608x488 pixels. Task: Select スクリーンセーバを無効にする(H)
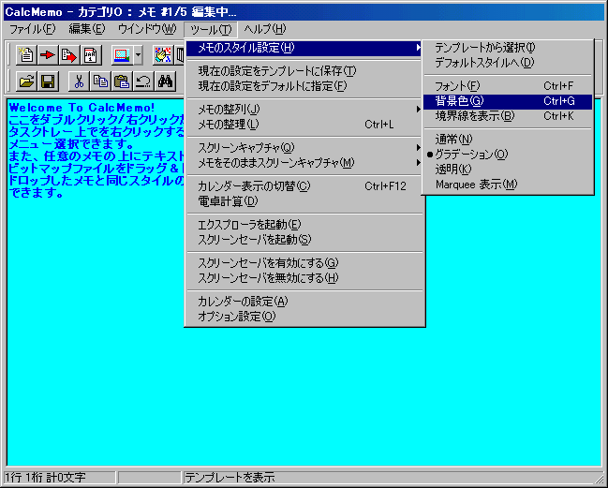[x=304, y=278]
